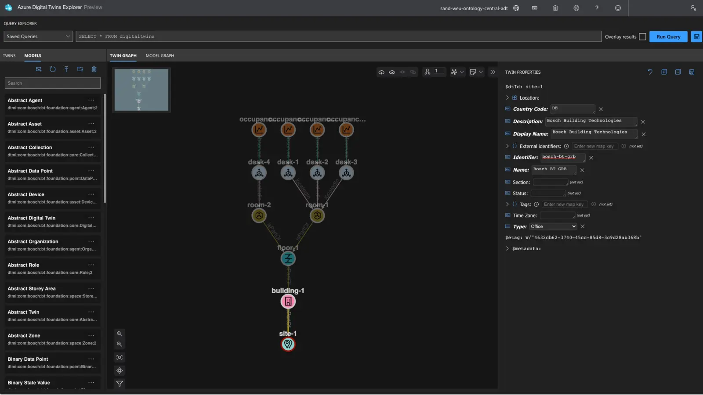Expand the $metadata section
703x395 pixels.
click(507, 249)
